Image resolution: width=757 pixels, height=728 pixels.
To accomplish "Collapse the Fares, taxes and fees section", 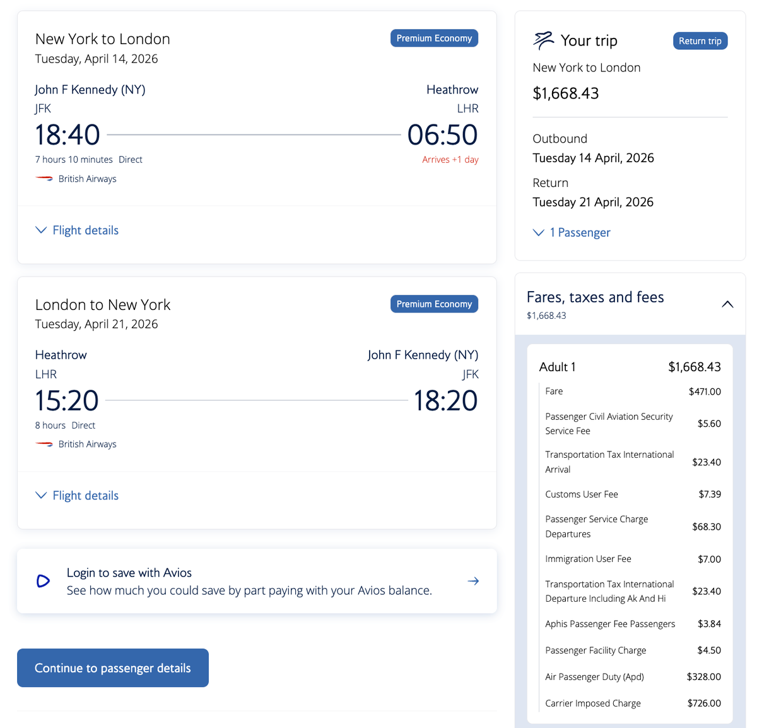I will tap(727, 304).
